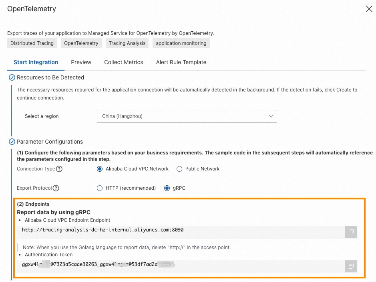
Task: Click the Parameter Configurations check icon
Action: (x=12, y=142)
